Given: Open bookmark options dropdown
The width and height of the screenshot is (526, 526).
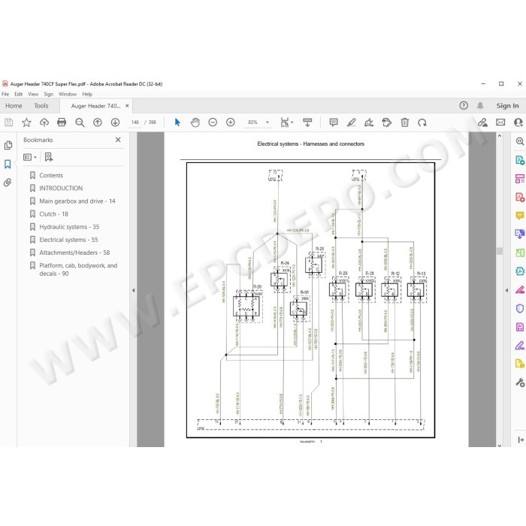Looking at the screenshot, I should click(x=30, y=157).
